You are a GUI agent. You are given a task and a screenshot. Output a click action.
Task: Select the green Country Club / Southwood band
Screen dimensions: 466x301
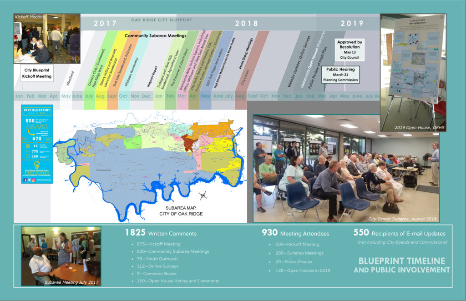pyautogui.click(x=101, y=70)
